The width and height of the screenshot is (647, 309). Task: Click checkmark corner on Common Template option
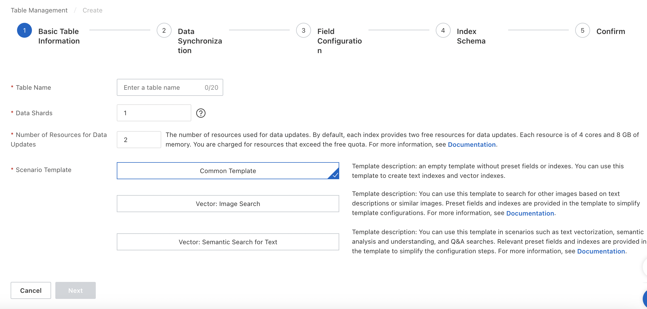335,175
